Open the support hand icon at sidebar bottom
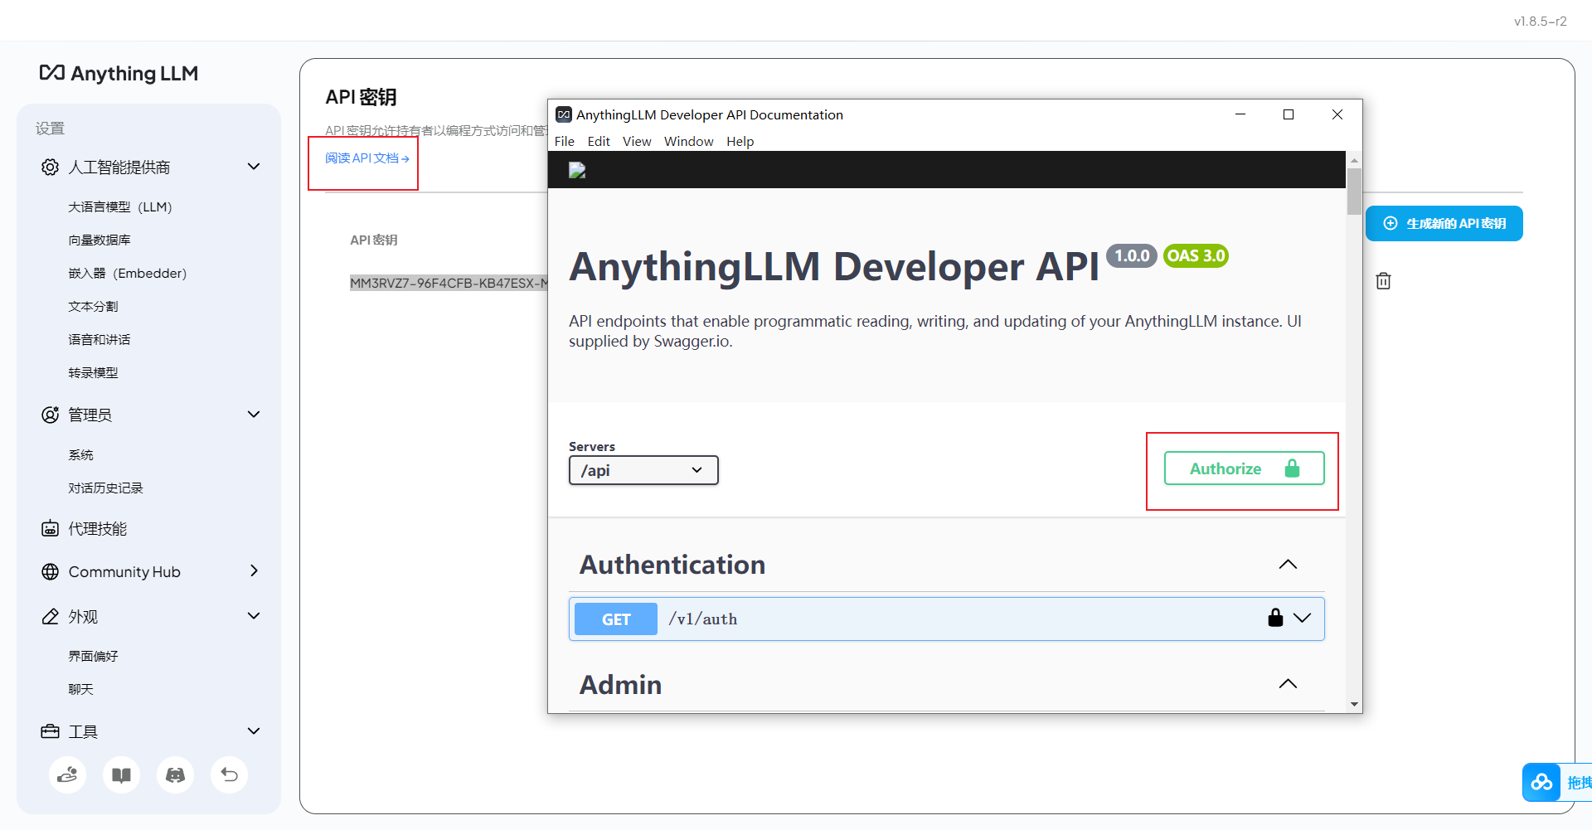 (67, 775)
